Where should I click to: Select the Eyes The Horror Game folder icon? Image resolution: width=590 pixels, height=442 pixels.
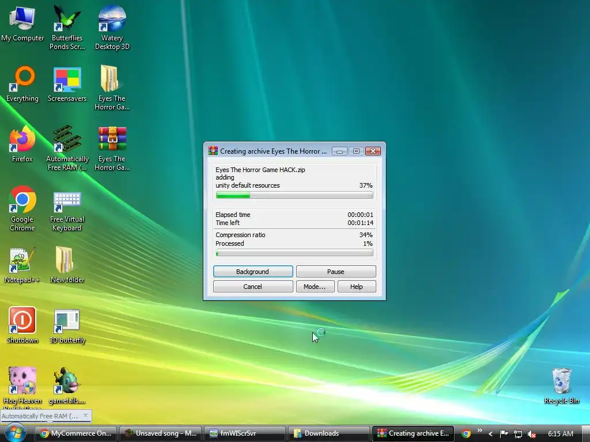pos(112,87)
